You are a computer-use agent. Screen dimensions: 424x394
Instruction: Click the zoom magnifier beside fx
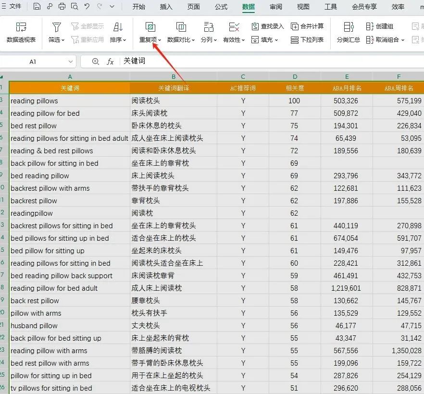tap(96, 62)
